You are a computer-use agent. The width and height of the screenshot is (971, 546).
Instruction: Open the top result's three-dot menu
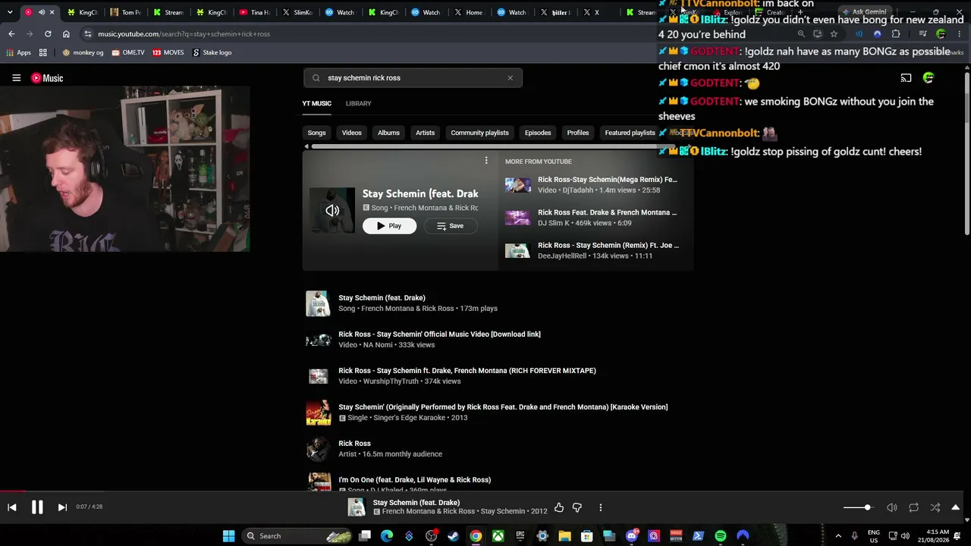click(x=486, y=161)
